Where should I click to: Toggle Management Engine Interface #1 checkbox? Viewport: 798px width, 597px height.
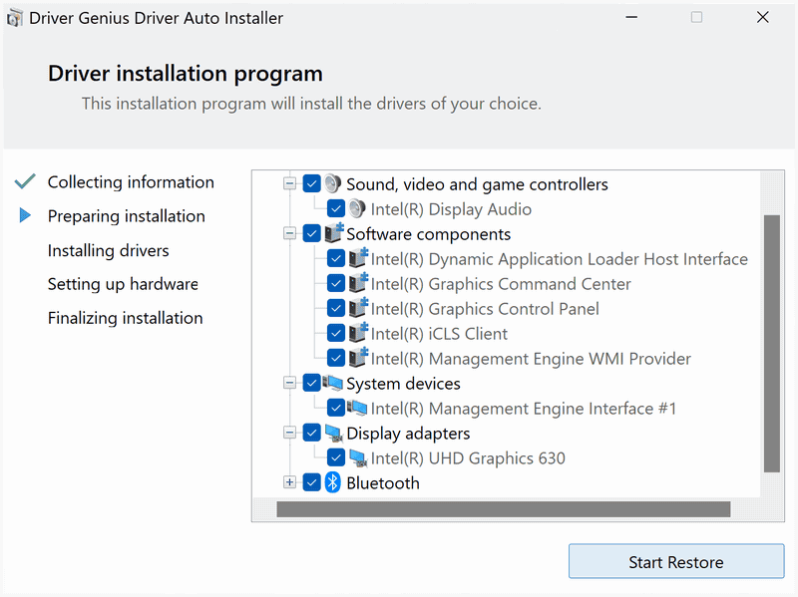click(336, 408)
